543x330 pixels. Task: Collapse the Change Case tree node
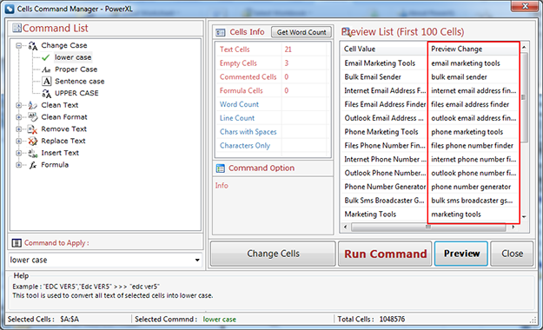click(x=19, y=45)
